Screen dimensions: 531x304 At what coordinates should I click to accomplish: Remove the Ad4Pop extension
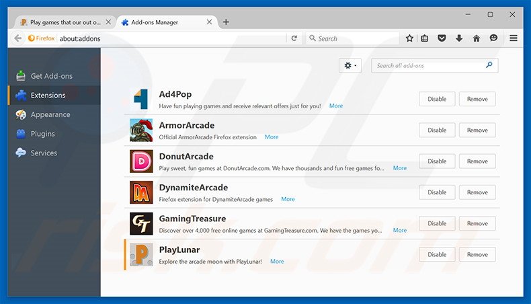477,99
